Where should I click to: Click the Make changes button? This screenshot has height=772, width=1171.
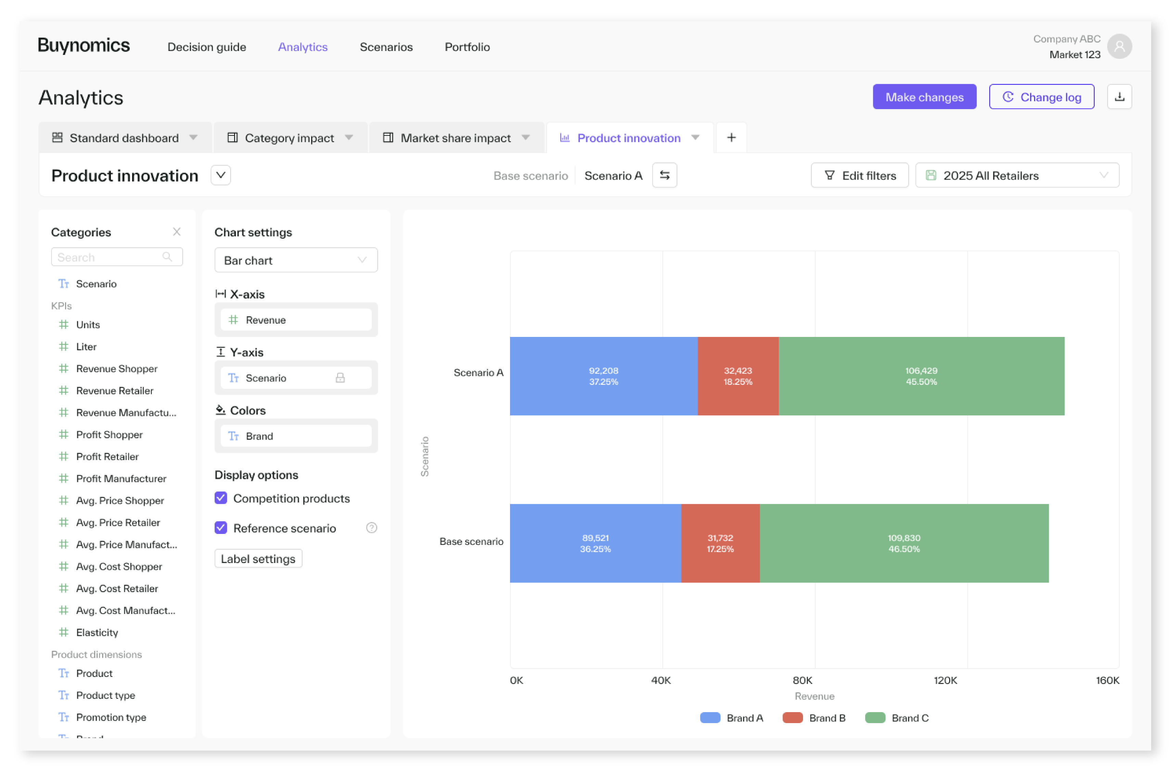(924, 96)
